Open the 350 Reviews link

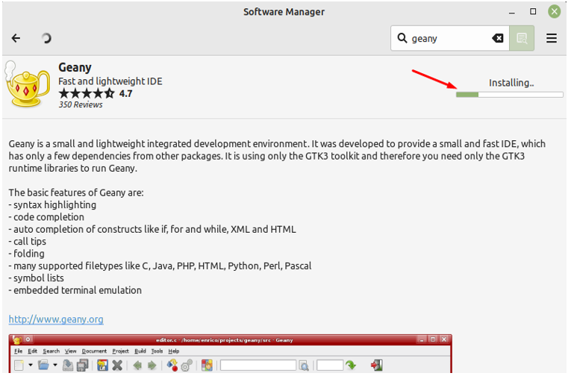point(81,105)
